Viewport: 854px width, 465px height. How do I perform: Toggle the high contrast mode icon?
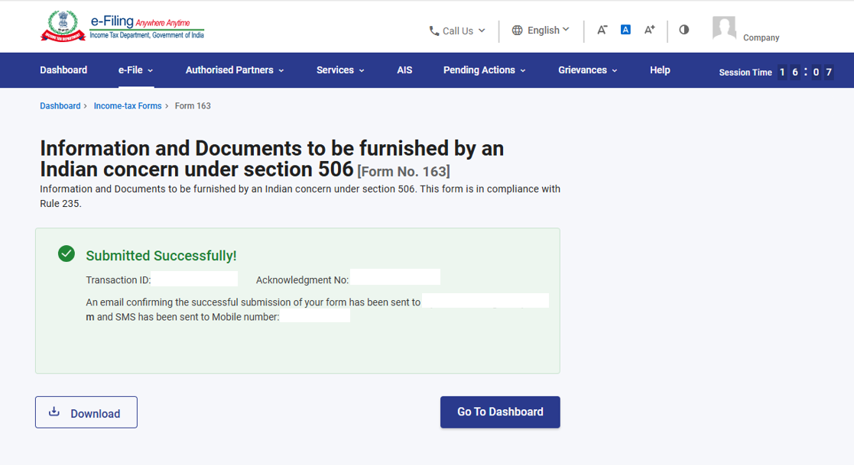pos(684,29)
